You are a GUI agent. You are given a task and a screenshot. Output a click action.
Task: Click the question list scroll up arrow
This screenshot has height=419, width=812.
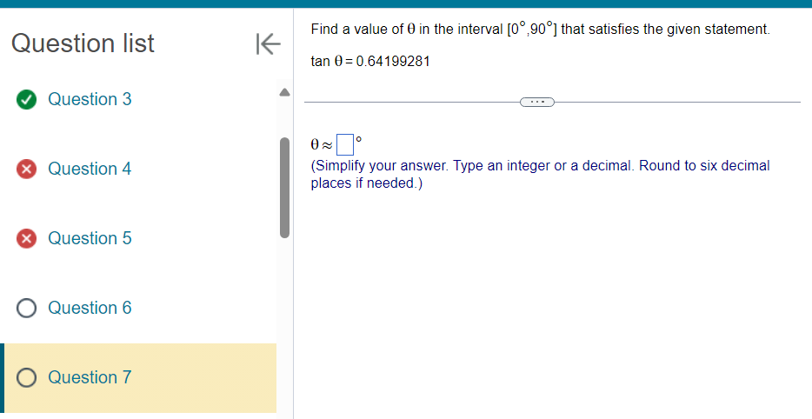coord(284,93)
